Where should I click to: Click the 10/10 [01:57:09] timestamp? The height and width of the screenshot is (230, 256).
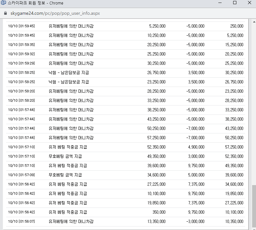pyautogui.click(x=21, y=175)
